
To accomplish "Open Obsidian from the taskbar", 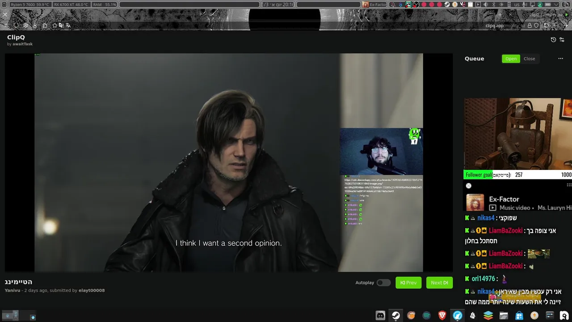I will [473, 315].
